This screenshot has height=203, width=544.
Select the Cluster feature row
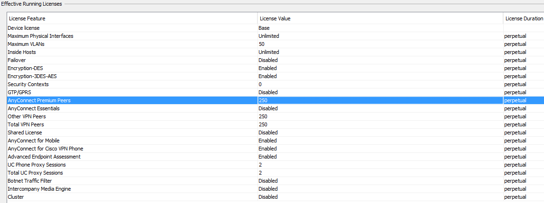click(276, 197)
